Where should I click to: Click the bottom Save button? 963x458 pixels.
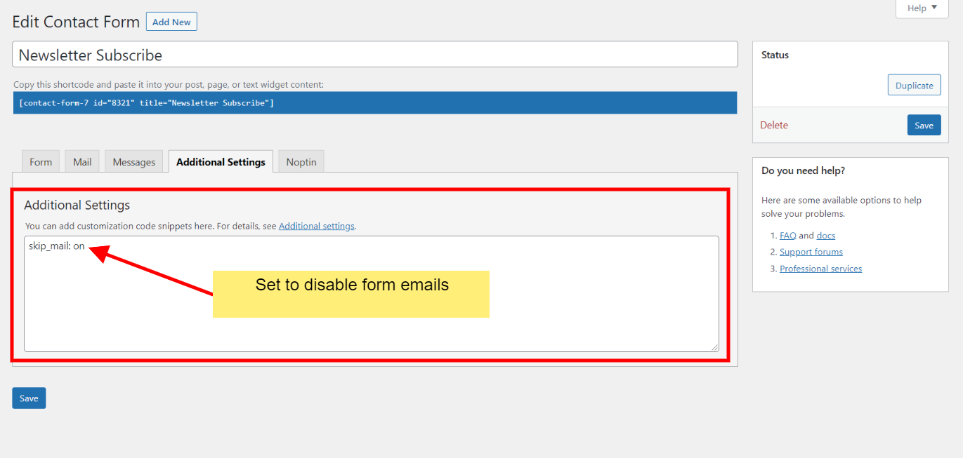tap(28, 398)
